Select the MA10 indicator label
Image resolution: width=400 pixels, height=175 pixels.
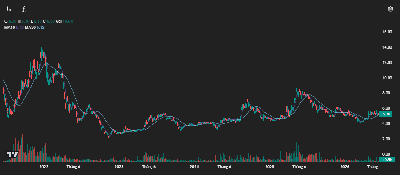10,27
